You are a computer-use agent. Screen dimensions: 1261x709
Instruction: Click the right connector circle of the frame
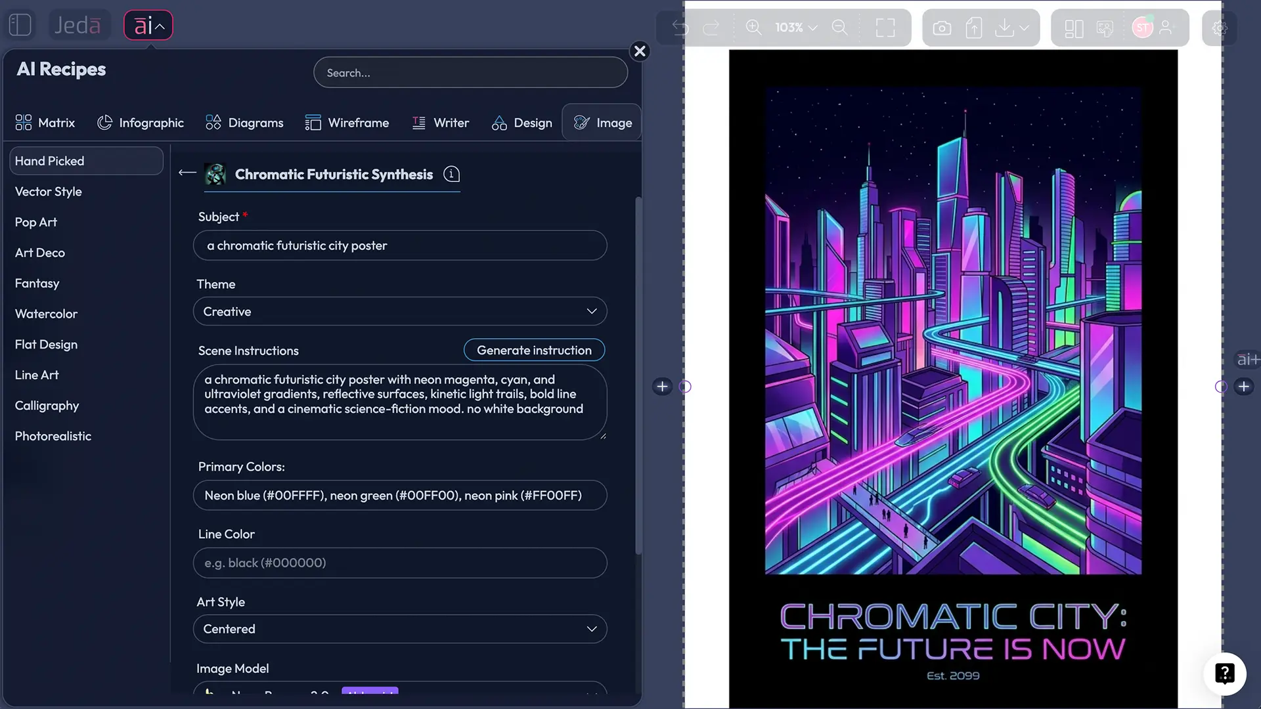click(1221, 387)
